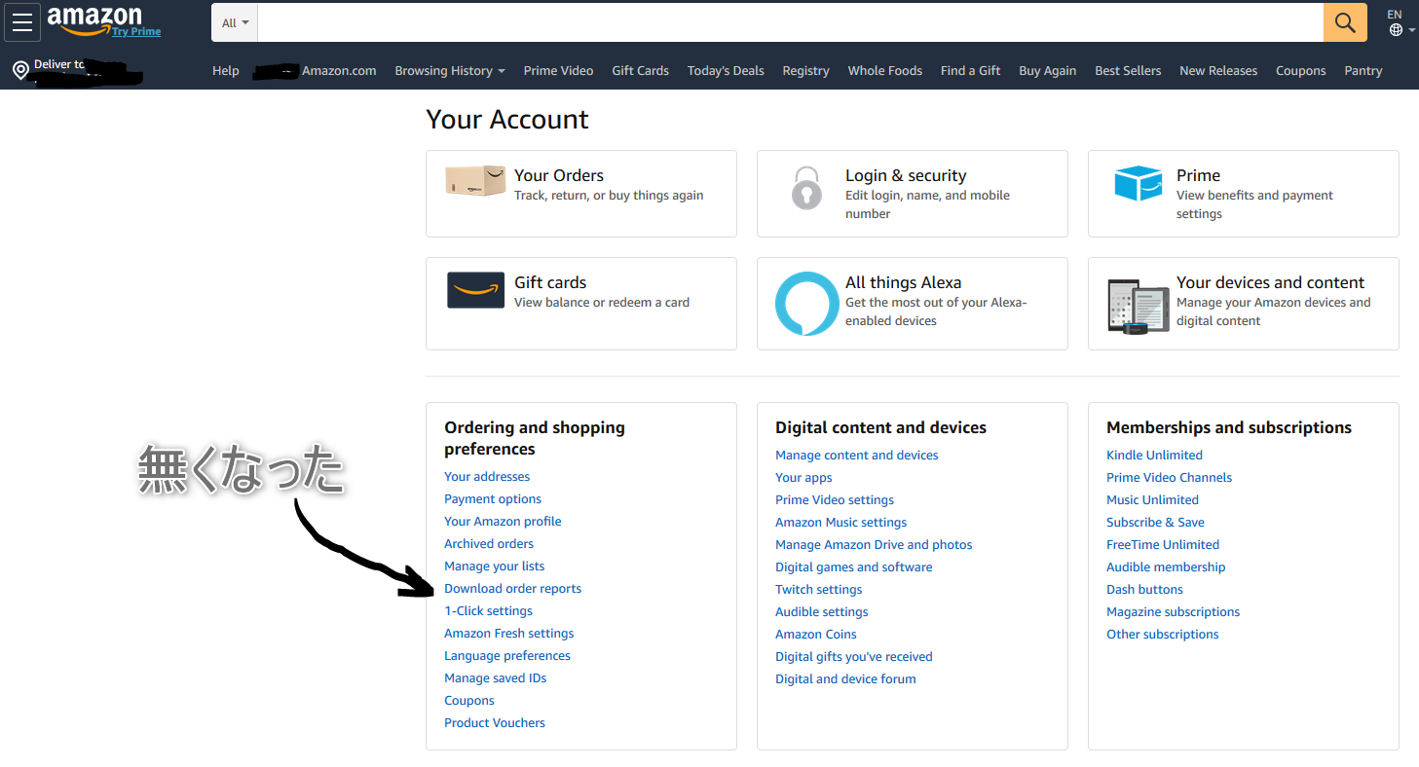Open Prime Video in the navigation bar

pos(558,71)
